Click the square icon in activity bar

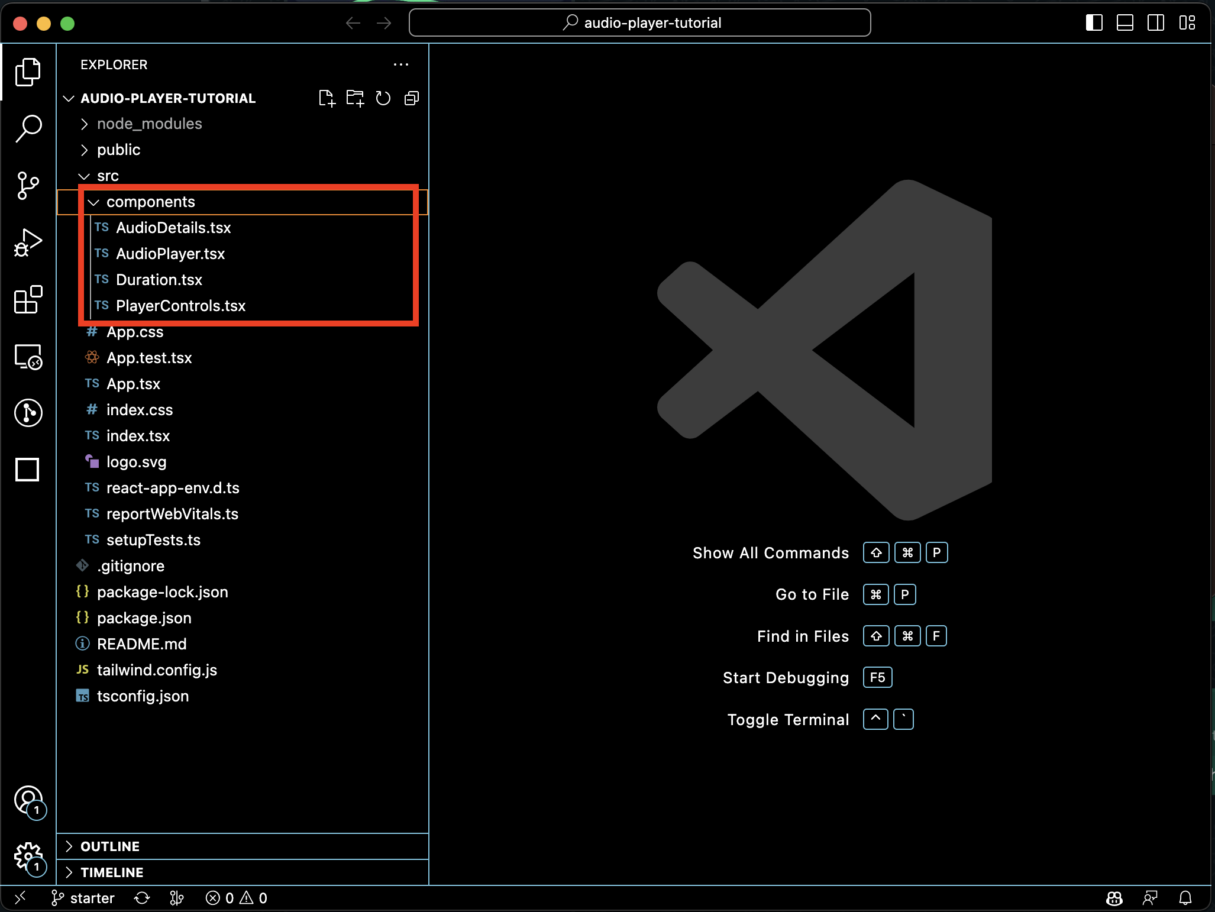click(x=27, y=470)
